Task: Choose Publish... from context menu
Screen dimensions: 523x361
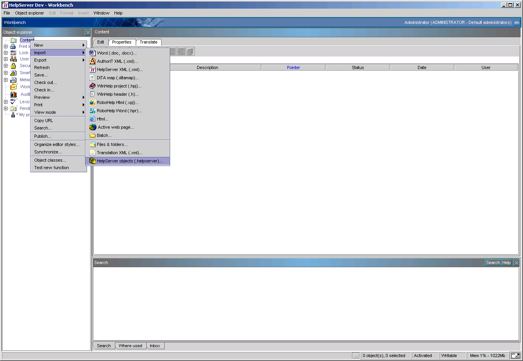Action: coord(58,136)
